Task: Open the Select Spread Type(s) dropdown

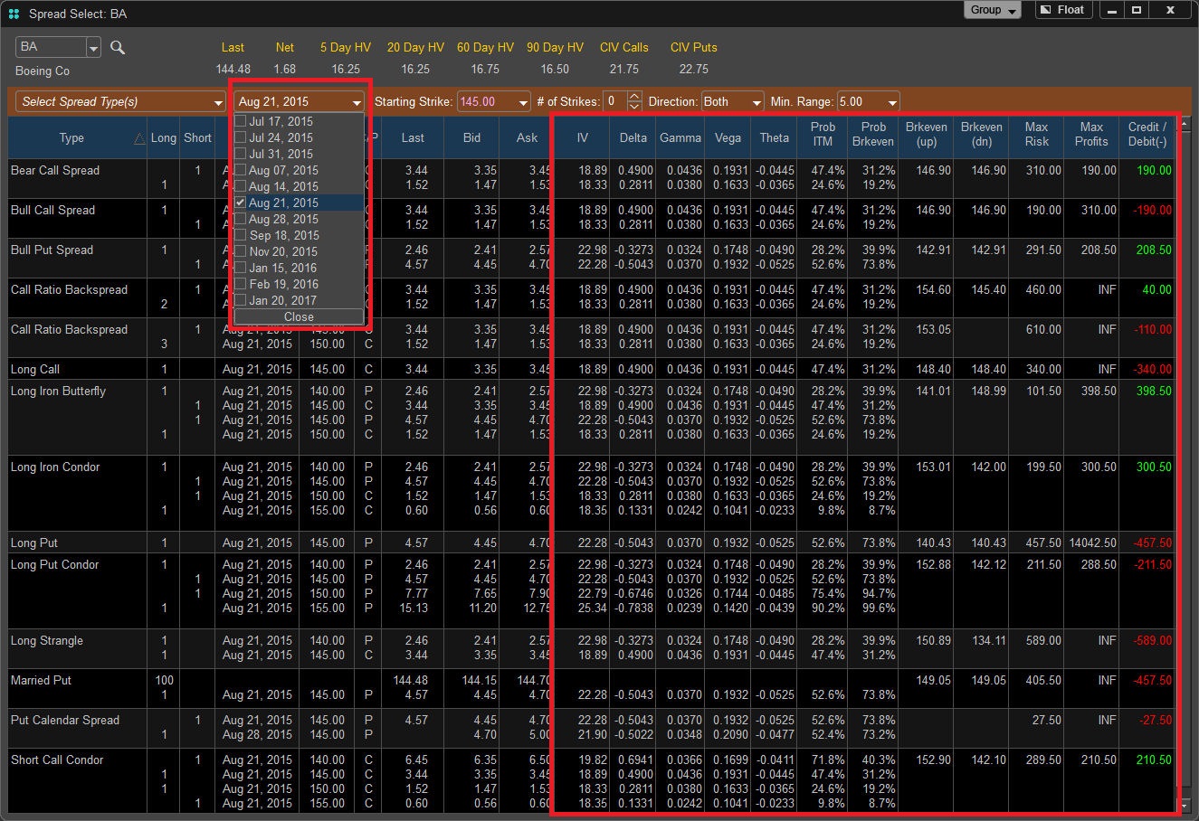Action: pos(120,102)
